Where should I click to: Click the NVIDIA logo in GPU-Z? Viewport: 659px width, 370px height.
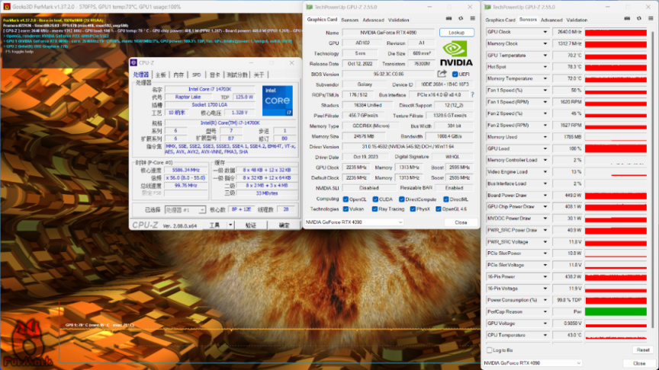point(456,54)
